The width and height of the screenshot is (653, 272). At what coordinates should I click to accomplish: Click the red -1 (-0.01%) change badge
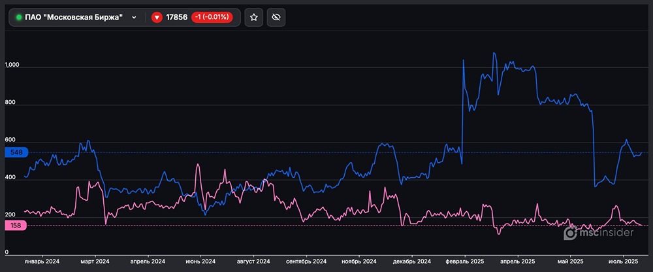tap(212, 18)
